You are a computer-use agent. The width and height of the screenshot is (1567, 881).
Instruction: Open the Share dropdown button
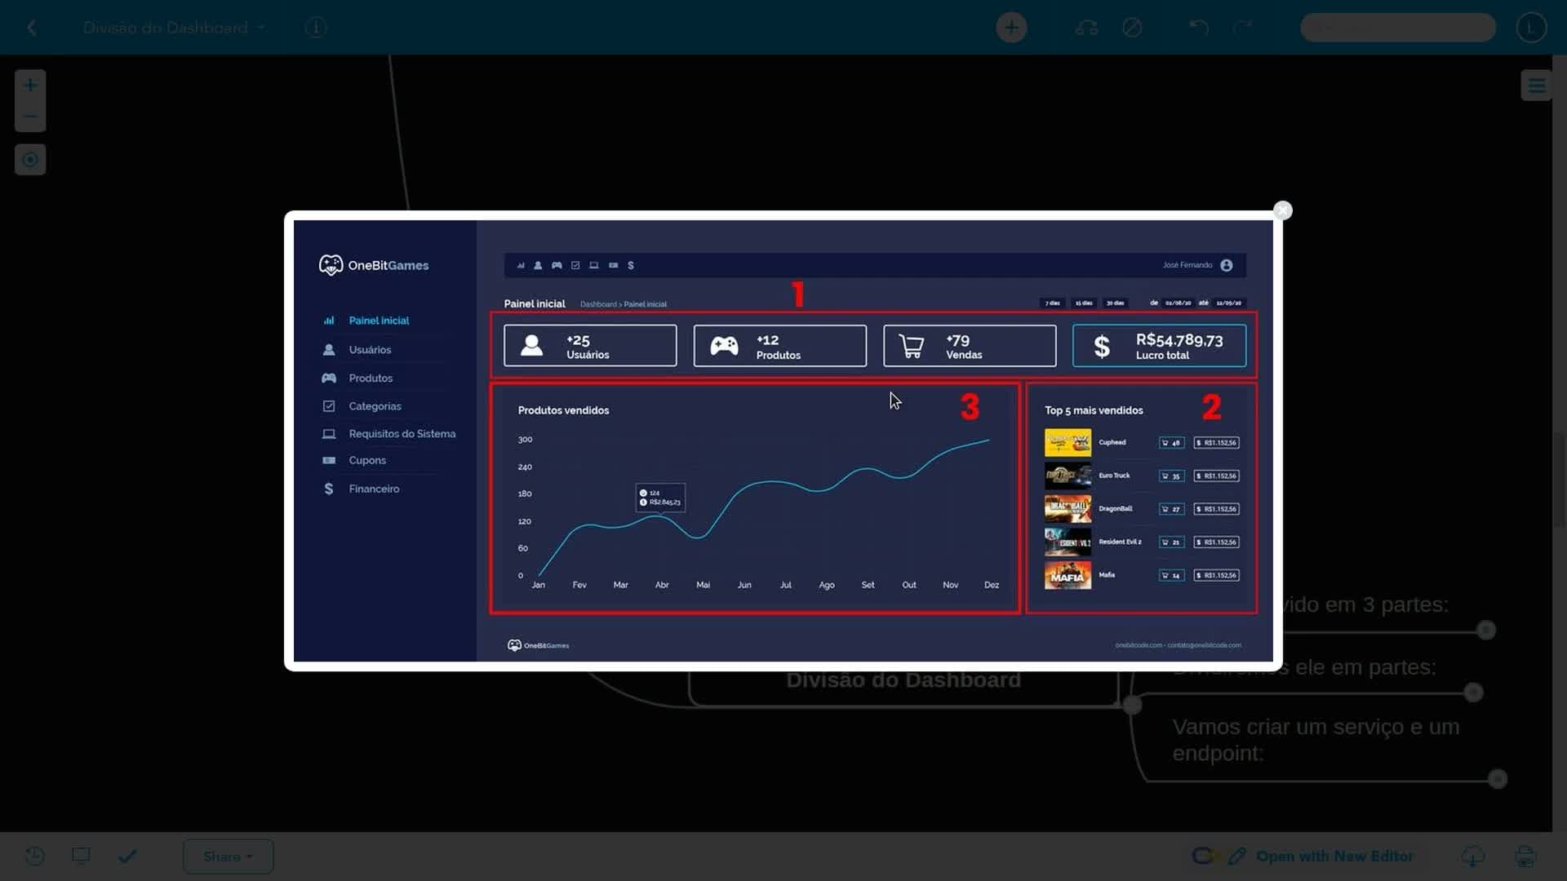tap(228, 857)
